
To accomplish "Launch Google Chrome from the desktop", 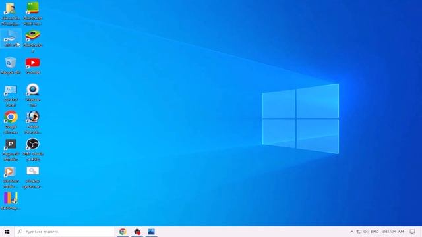I will point(11,122).
